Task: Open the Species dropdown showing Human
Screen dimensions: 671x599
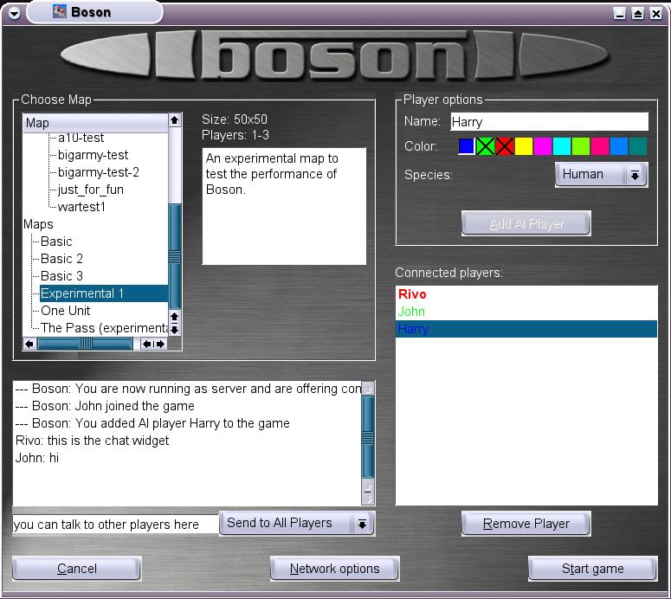Action: point(601,175)
